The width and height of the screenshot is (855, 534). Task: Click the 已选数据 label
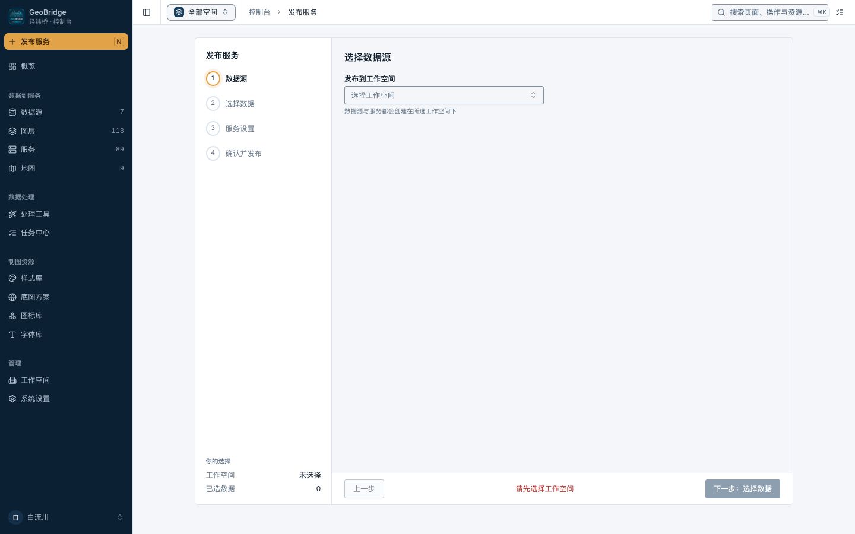click(220, 489)
